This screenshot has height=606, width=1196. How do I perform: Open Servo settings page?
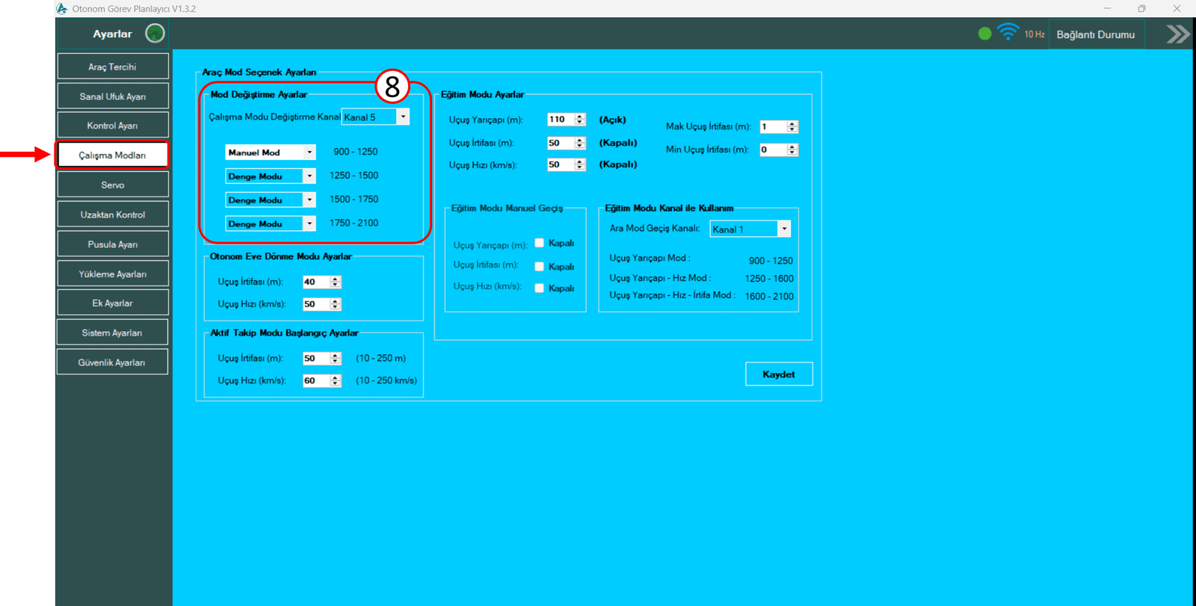113,185
